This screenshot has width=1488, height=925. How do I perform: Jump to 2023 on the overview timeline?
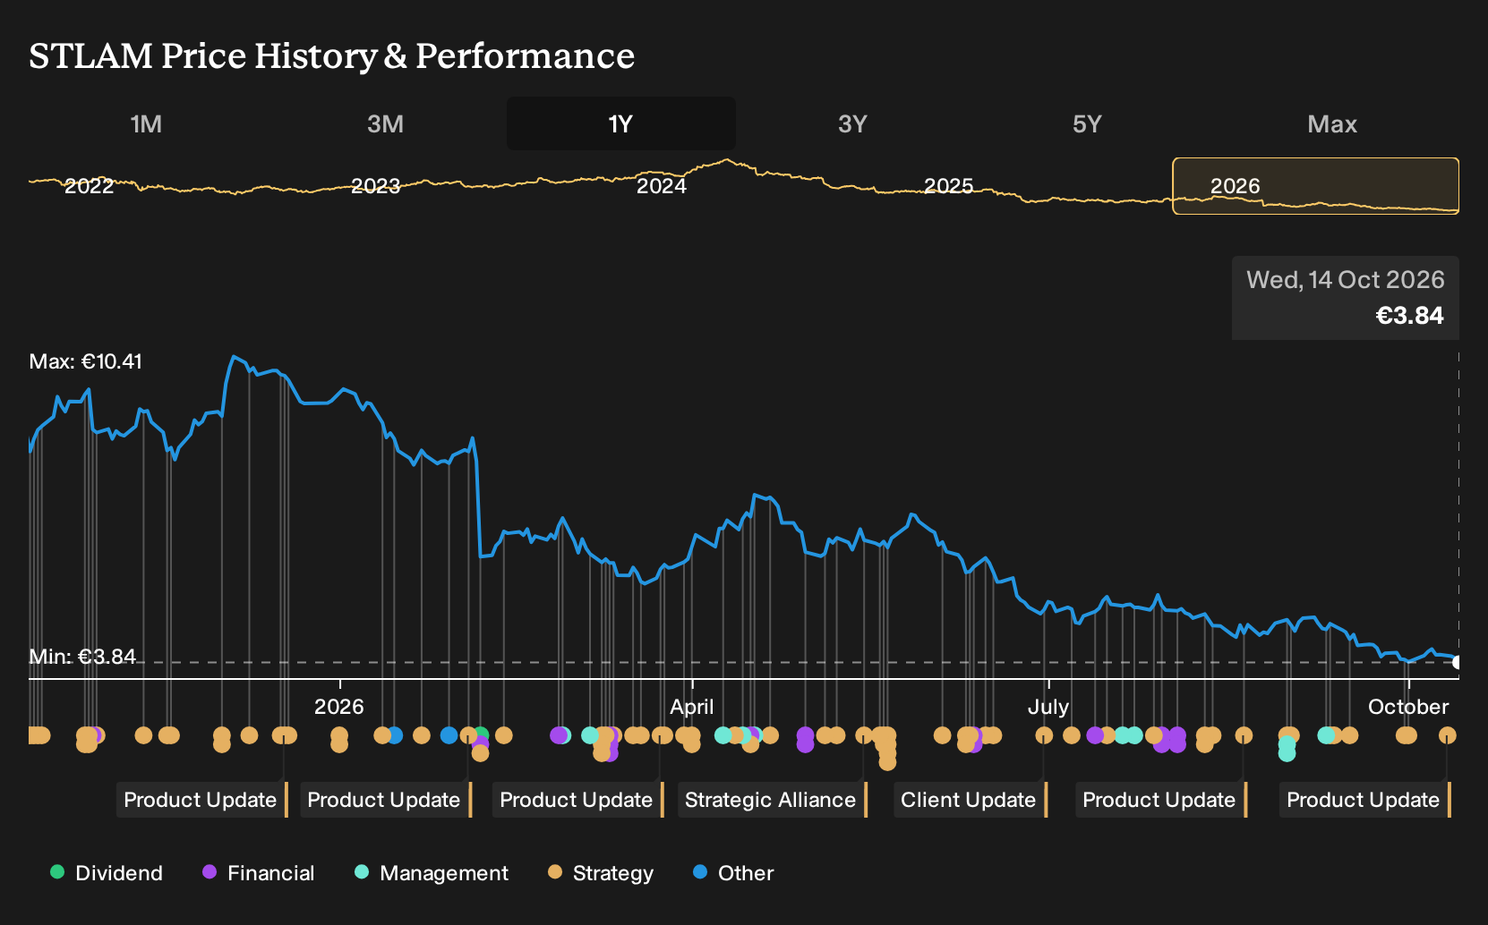[x=375, y=186]
